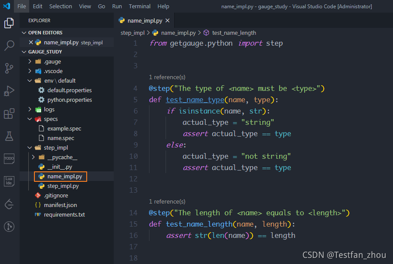Click the isinstance call on line 6
This screenshot has height=264, width=393.
point(199,111)
